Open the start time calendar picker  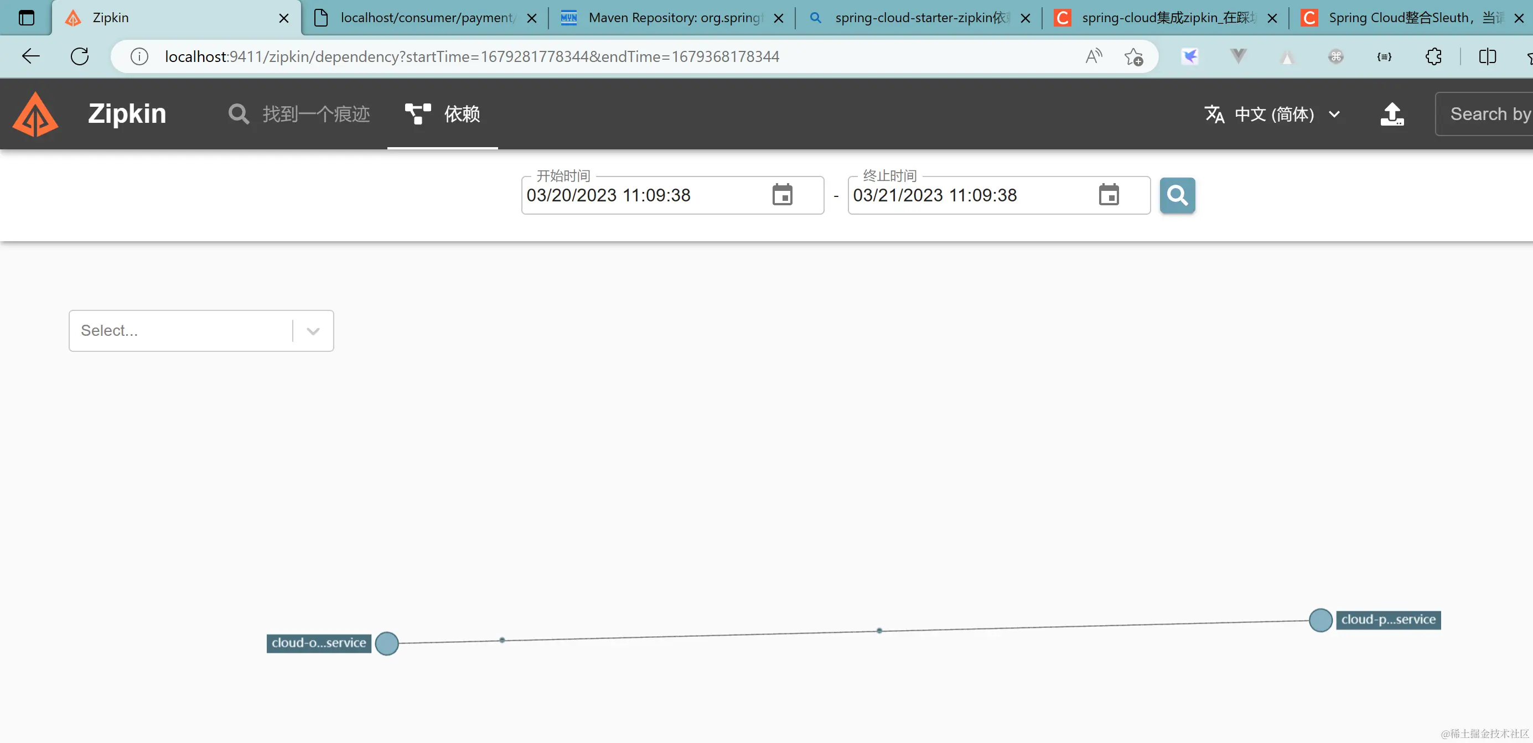[782, 195]
